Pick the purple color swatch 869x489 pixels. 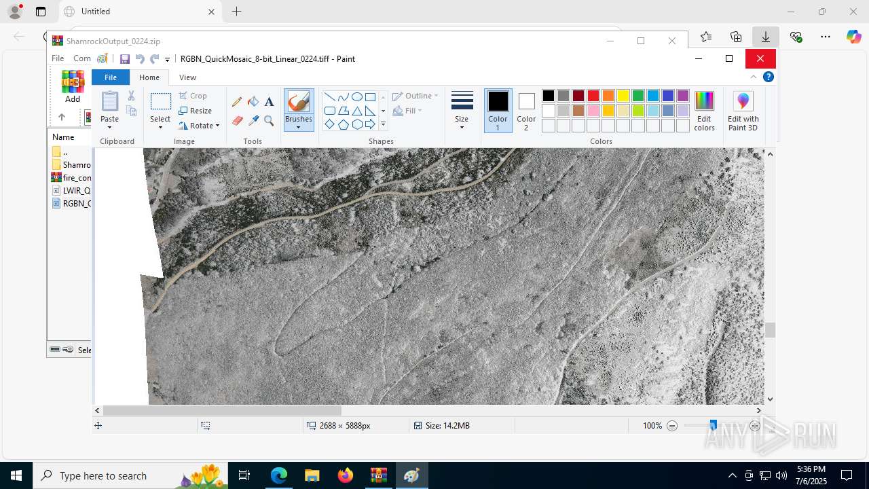pyautogui.click(x=683, y=96)
